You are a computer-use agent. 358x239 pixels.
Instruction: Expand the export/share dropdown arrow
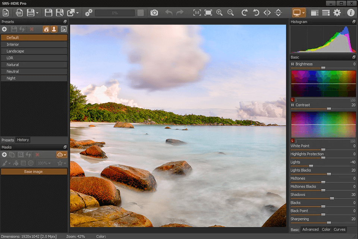click(77, 13)
